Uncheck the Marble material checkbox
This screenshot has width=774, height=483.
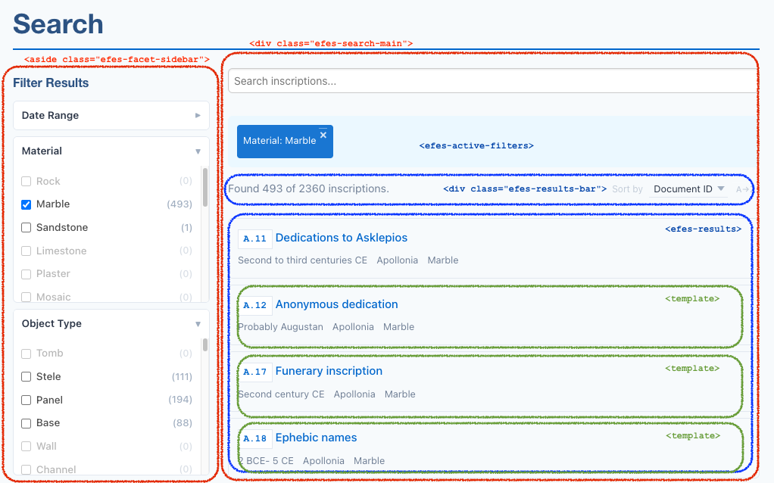tap(27, 204)
